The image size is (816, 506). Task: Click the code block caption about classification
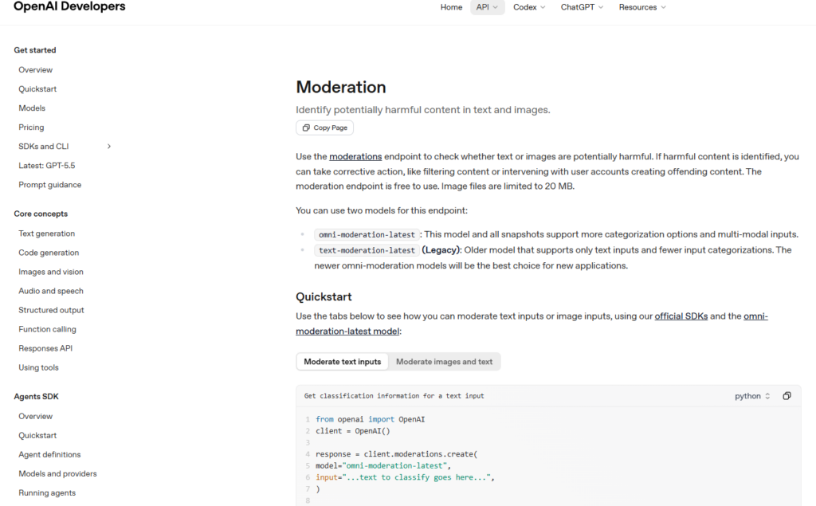pos(394,396)
